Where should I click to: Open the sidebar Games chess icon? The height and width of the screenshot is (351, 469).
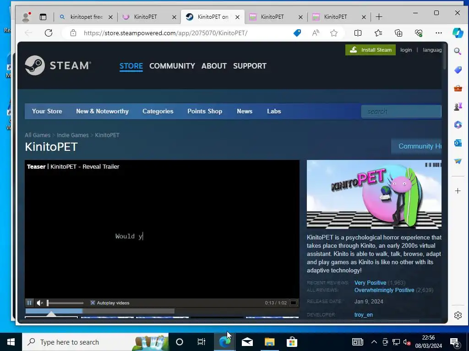[x=458, y=106]
